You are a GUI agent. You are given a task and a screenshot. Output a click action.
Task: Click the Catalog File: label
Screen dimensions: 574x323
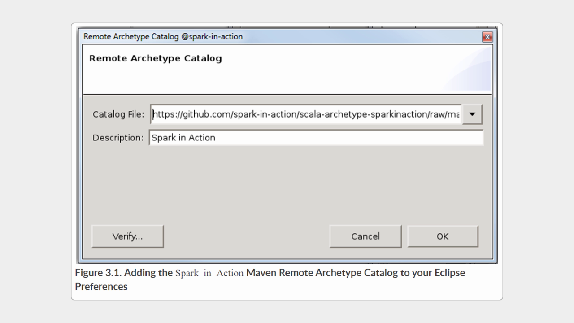118,114
